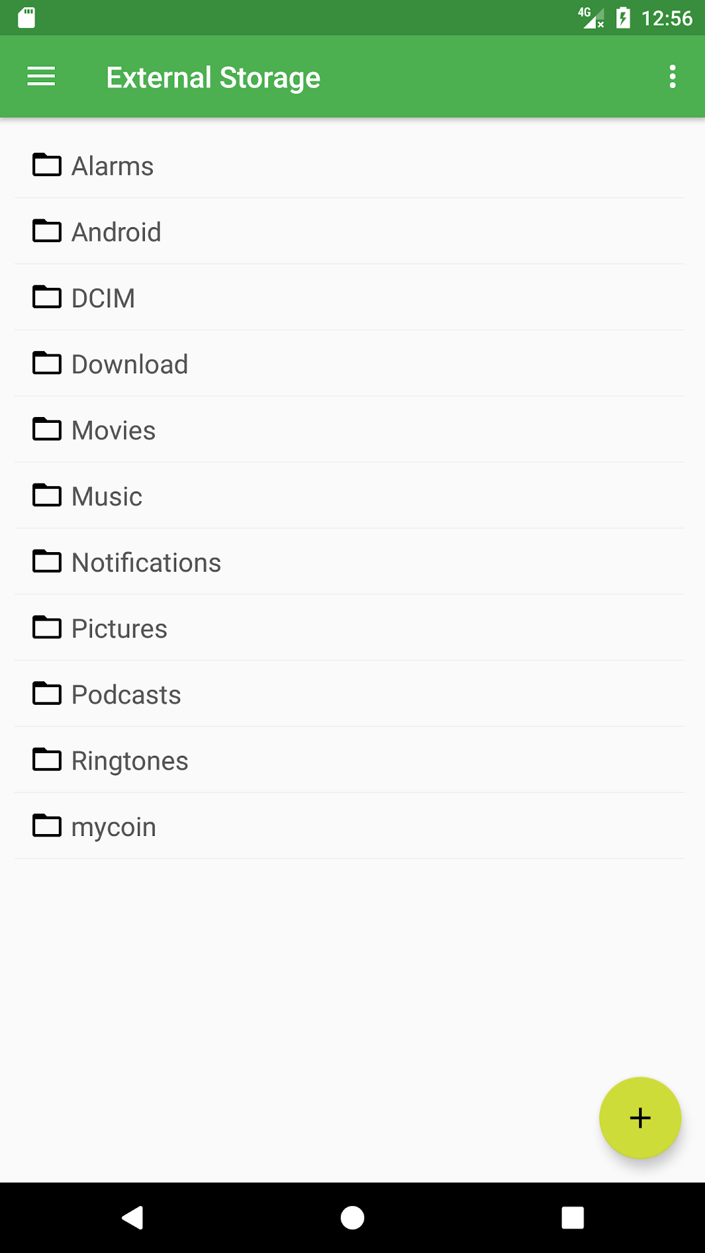Open the Ringtones folder
The width and height of the screenshot is (705, 1253).
(x=349, y=760)
